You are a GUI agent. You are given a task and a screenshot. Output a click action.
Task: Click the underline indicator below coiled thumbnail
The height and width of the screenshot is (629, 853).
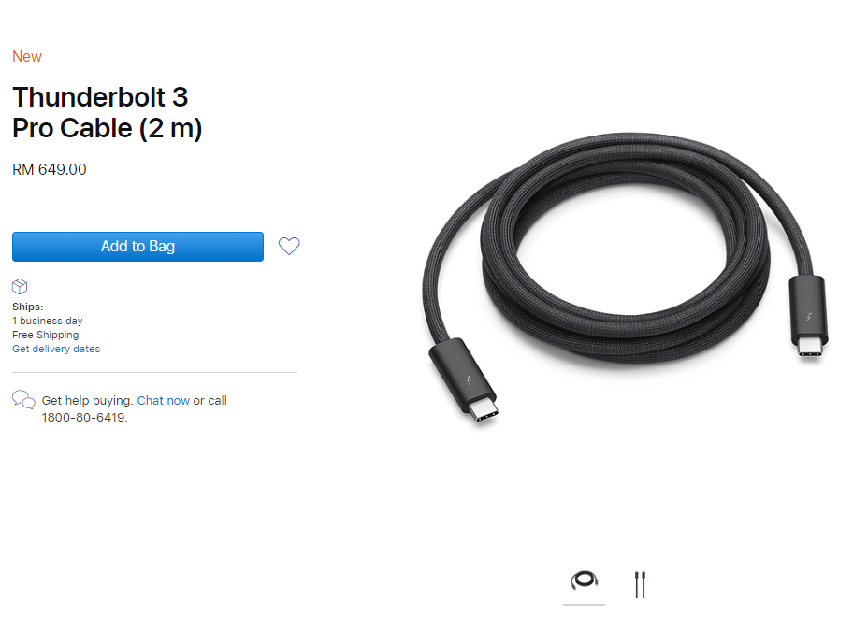coord(585,605)
